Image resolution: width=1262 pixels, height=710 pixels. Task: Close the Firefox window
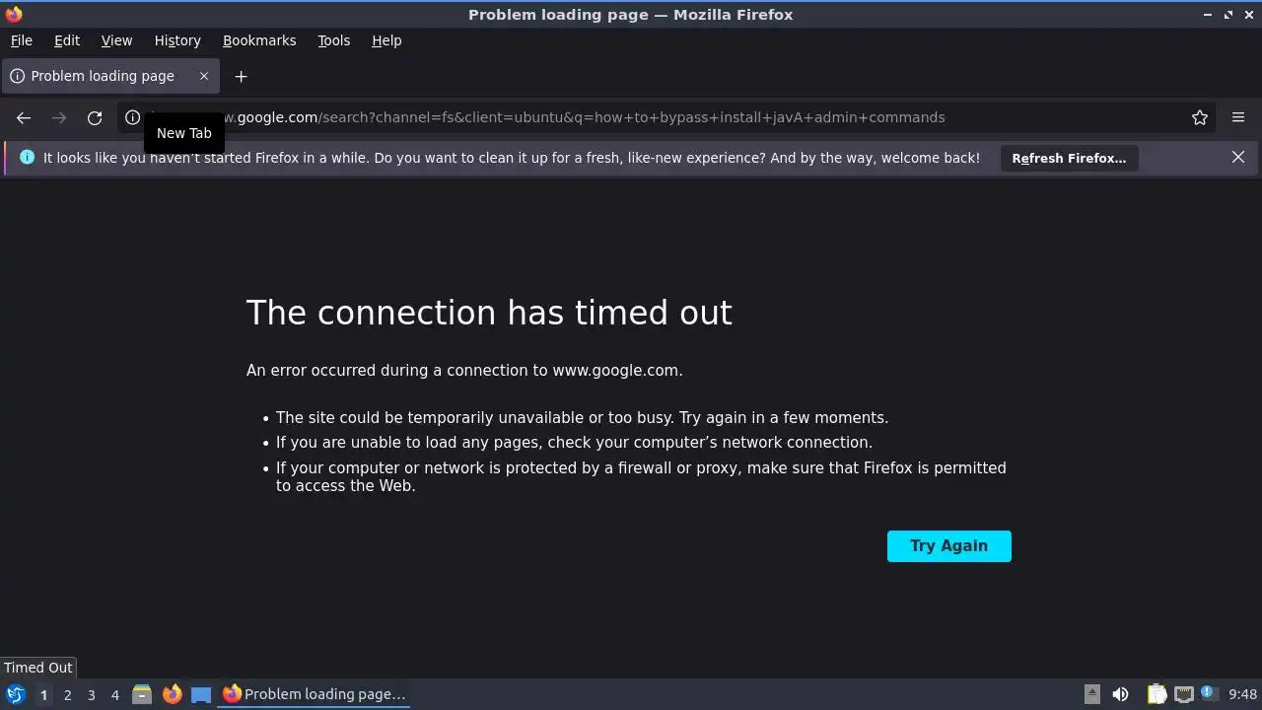(x=1248, y=14)
